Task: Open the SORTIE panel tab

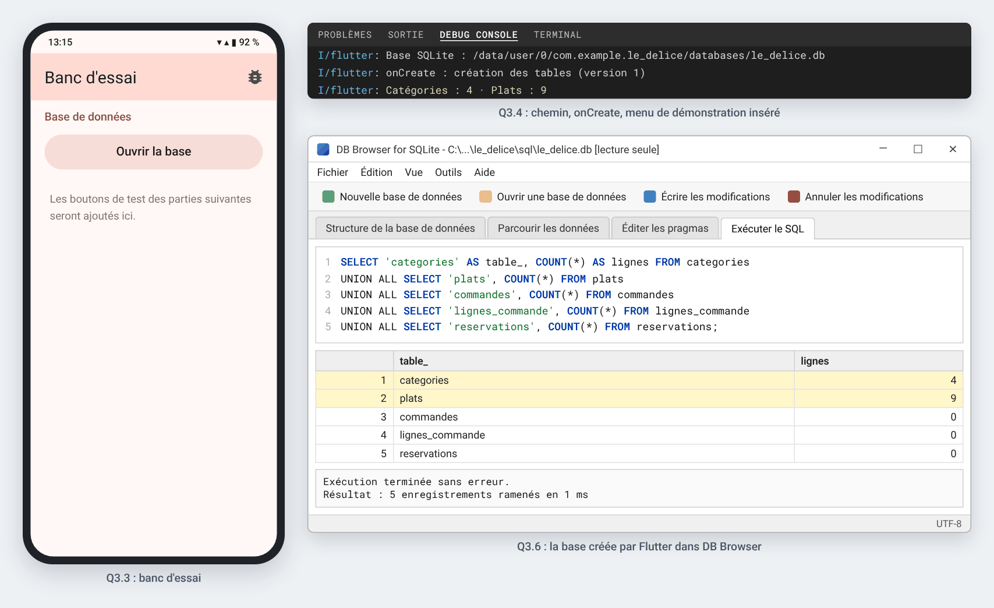Action: (x=406, y=35)
